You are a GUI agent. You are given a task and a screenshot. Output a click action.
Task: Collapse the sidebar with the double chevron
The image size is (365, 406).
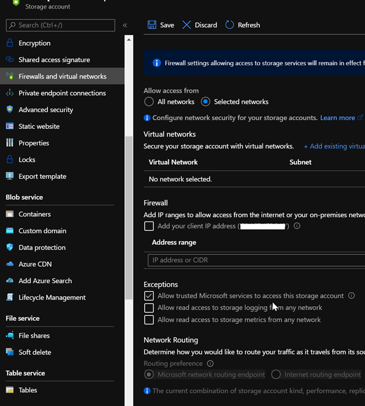tap(125, 25)
